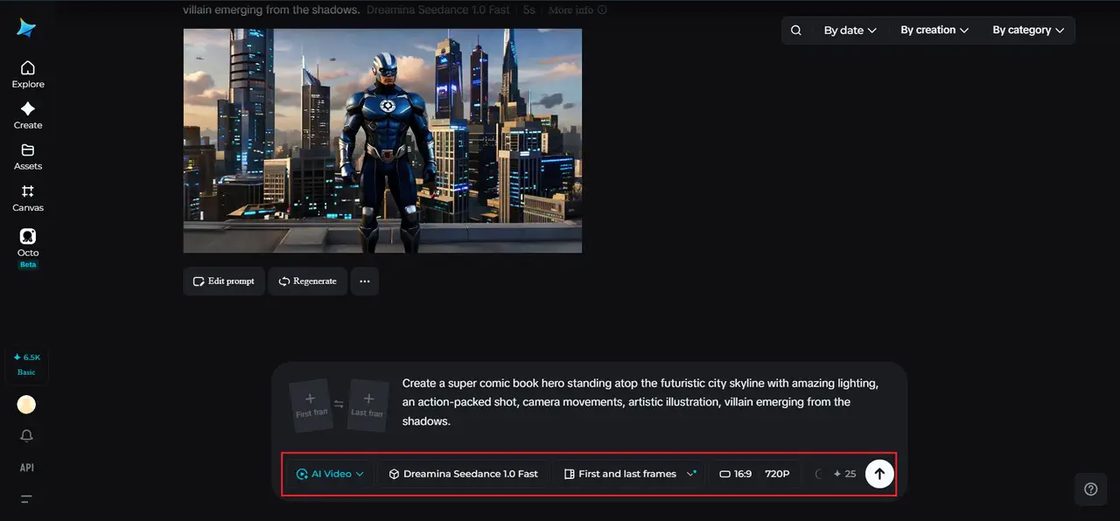Open the three-dot more options menu
The image size is (1120, 521).
[x=365, y=281]
